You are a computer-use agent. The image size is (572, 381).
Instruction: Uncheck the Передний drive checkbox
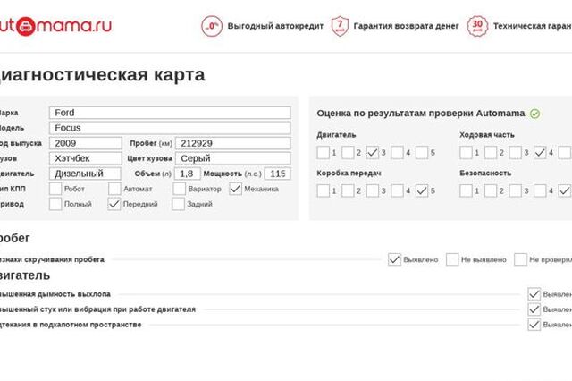click(x=114, y=204)
